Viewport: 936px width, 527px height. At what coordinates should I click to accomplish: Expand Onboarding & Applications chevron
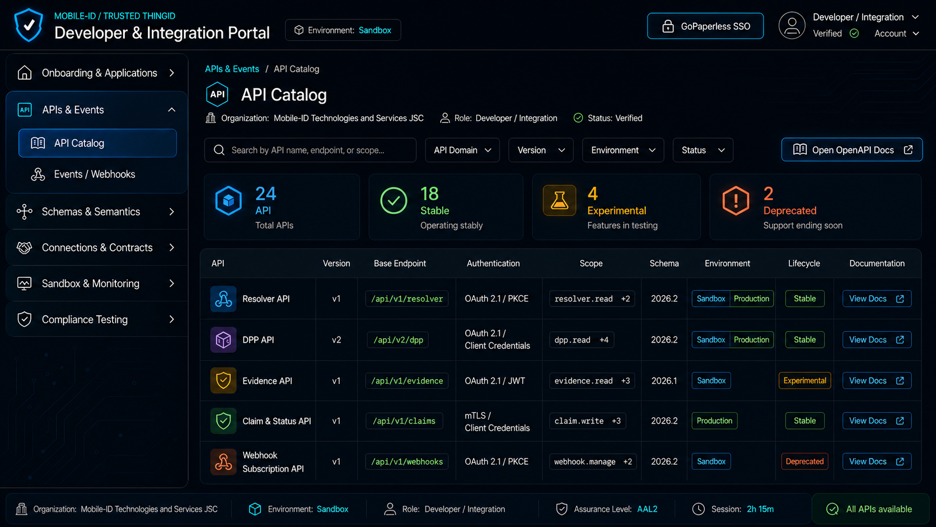click(x=172, y=73)
